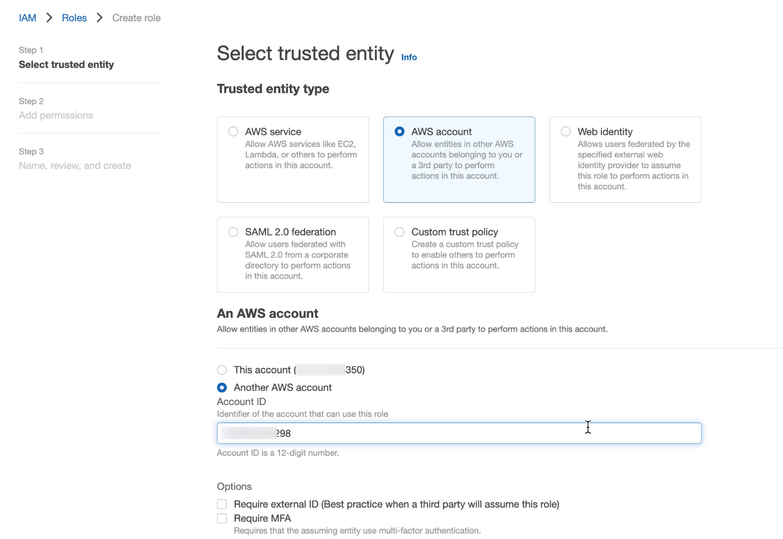Go to Step 2 Add permissions
This screenshot has width=783, height=539.
(56, 115)
